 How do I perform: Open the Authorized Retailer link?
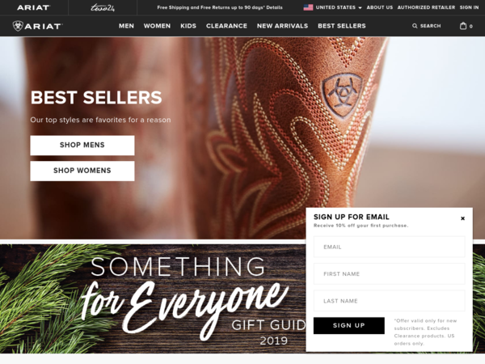(426, 7)
